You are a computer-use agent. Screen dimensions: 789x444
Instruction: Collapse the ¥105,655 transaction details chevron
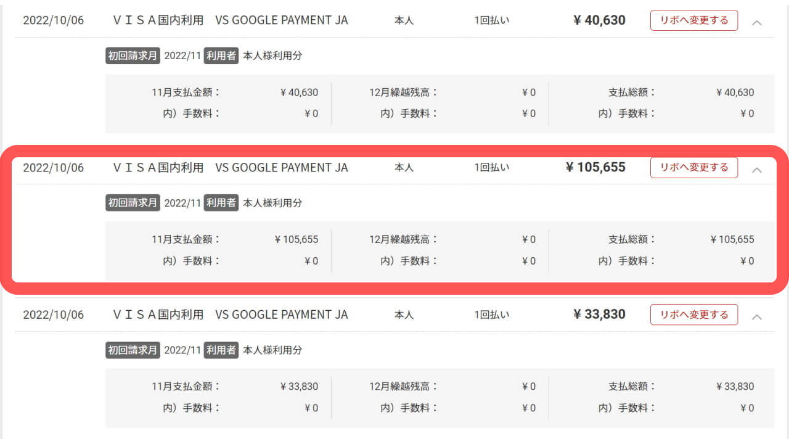click(757, 170)
